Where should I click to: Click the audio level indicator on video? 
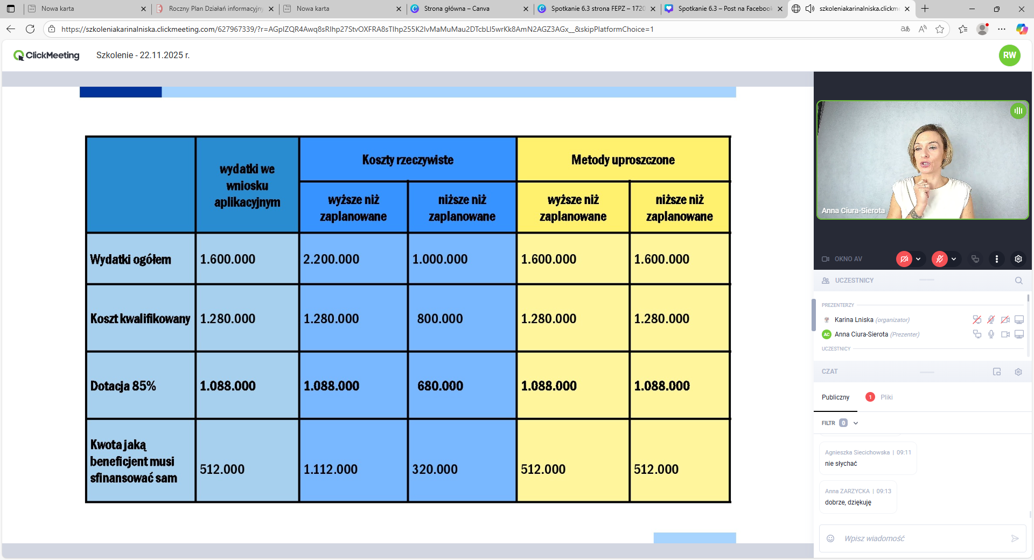pos(1018,111)
